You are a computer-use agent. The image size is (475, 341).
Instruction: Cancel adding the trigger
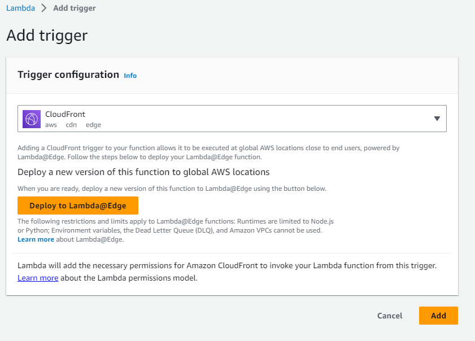390,316
